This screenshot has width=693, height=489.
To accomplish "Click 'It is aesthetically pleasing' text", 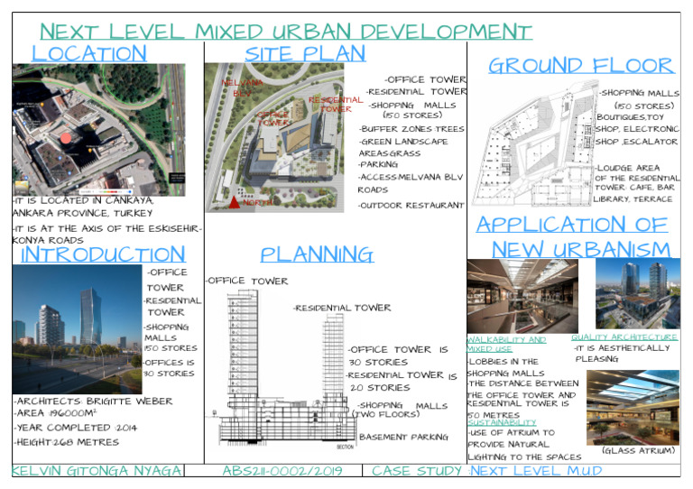I will tap(622, 354).
